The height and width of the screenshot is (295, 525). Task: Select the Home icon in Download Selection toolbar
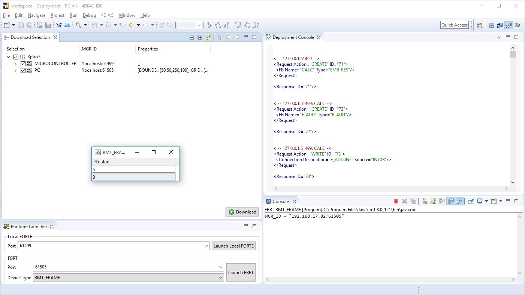click(220, 37)
